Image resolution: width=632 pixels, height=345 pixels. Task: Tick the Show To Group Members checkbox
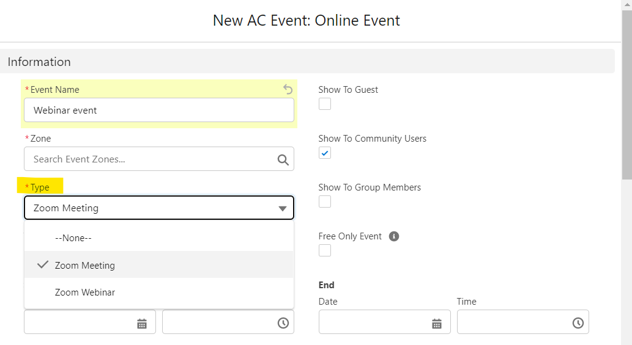click(x=325, y=202)
